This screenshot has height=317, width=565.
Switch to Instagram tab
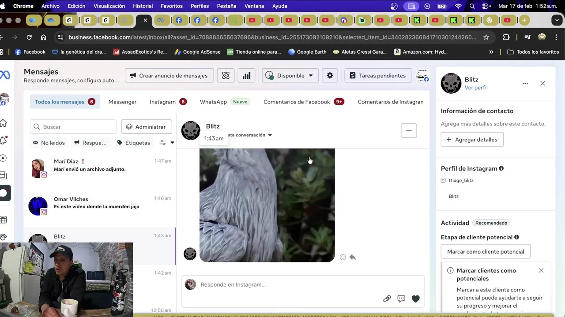coord(168,102)
